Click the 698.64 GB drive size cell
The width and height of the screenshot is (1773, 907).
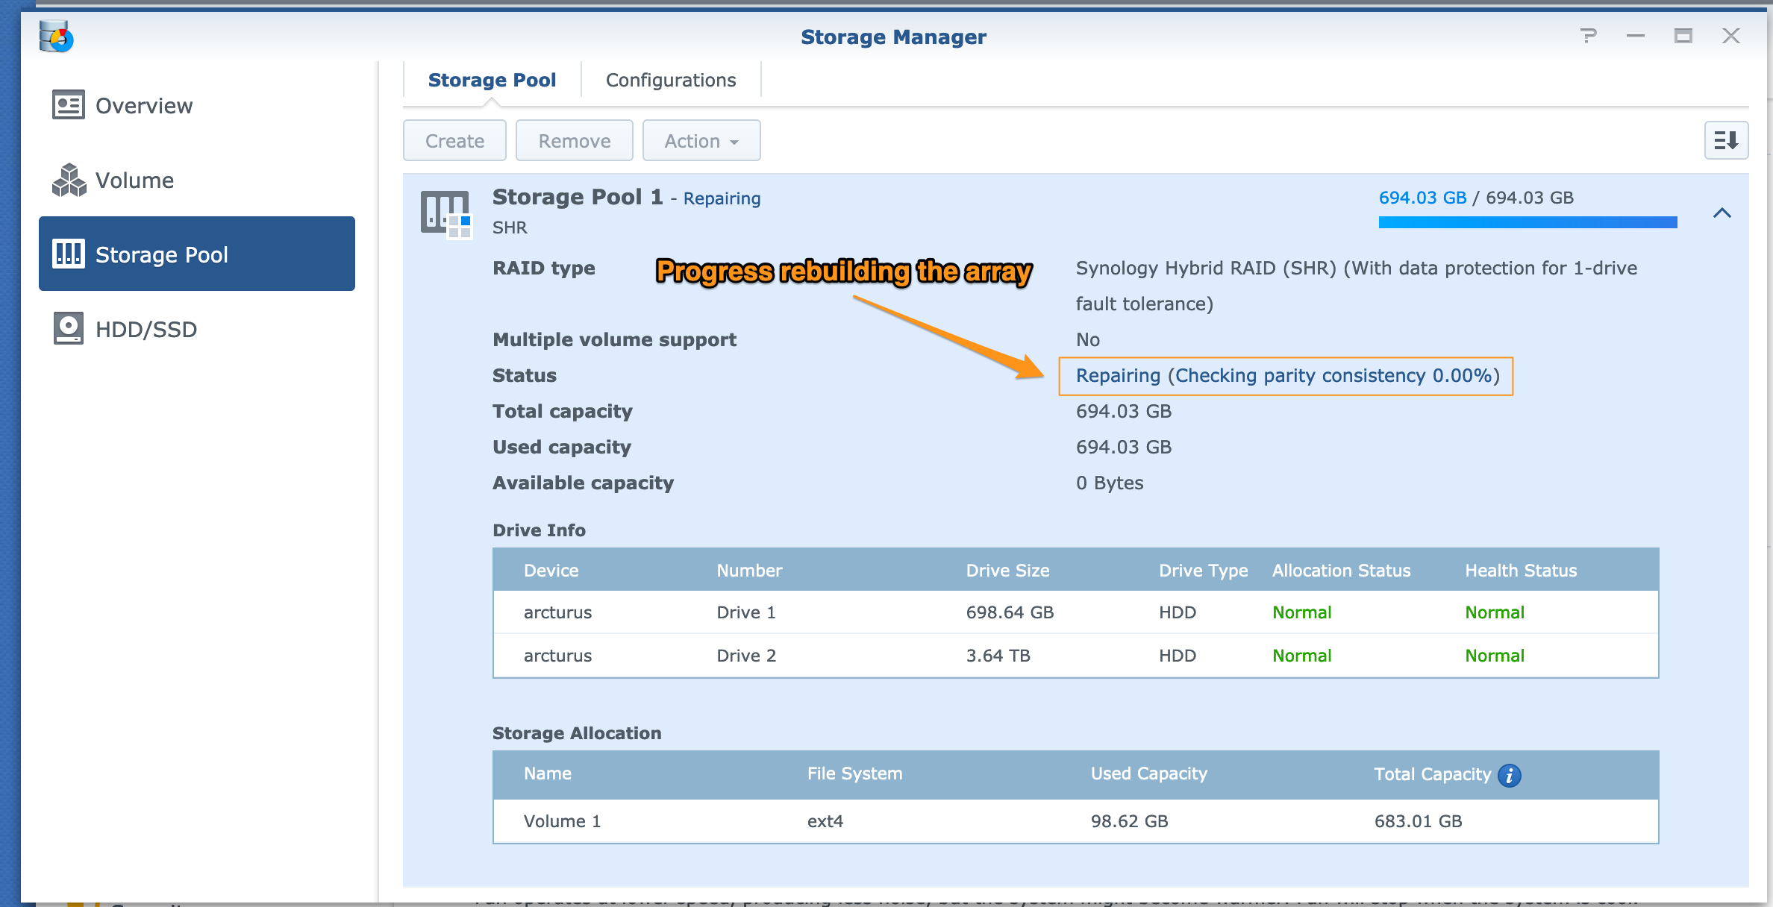point(1010,612)
